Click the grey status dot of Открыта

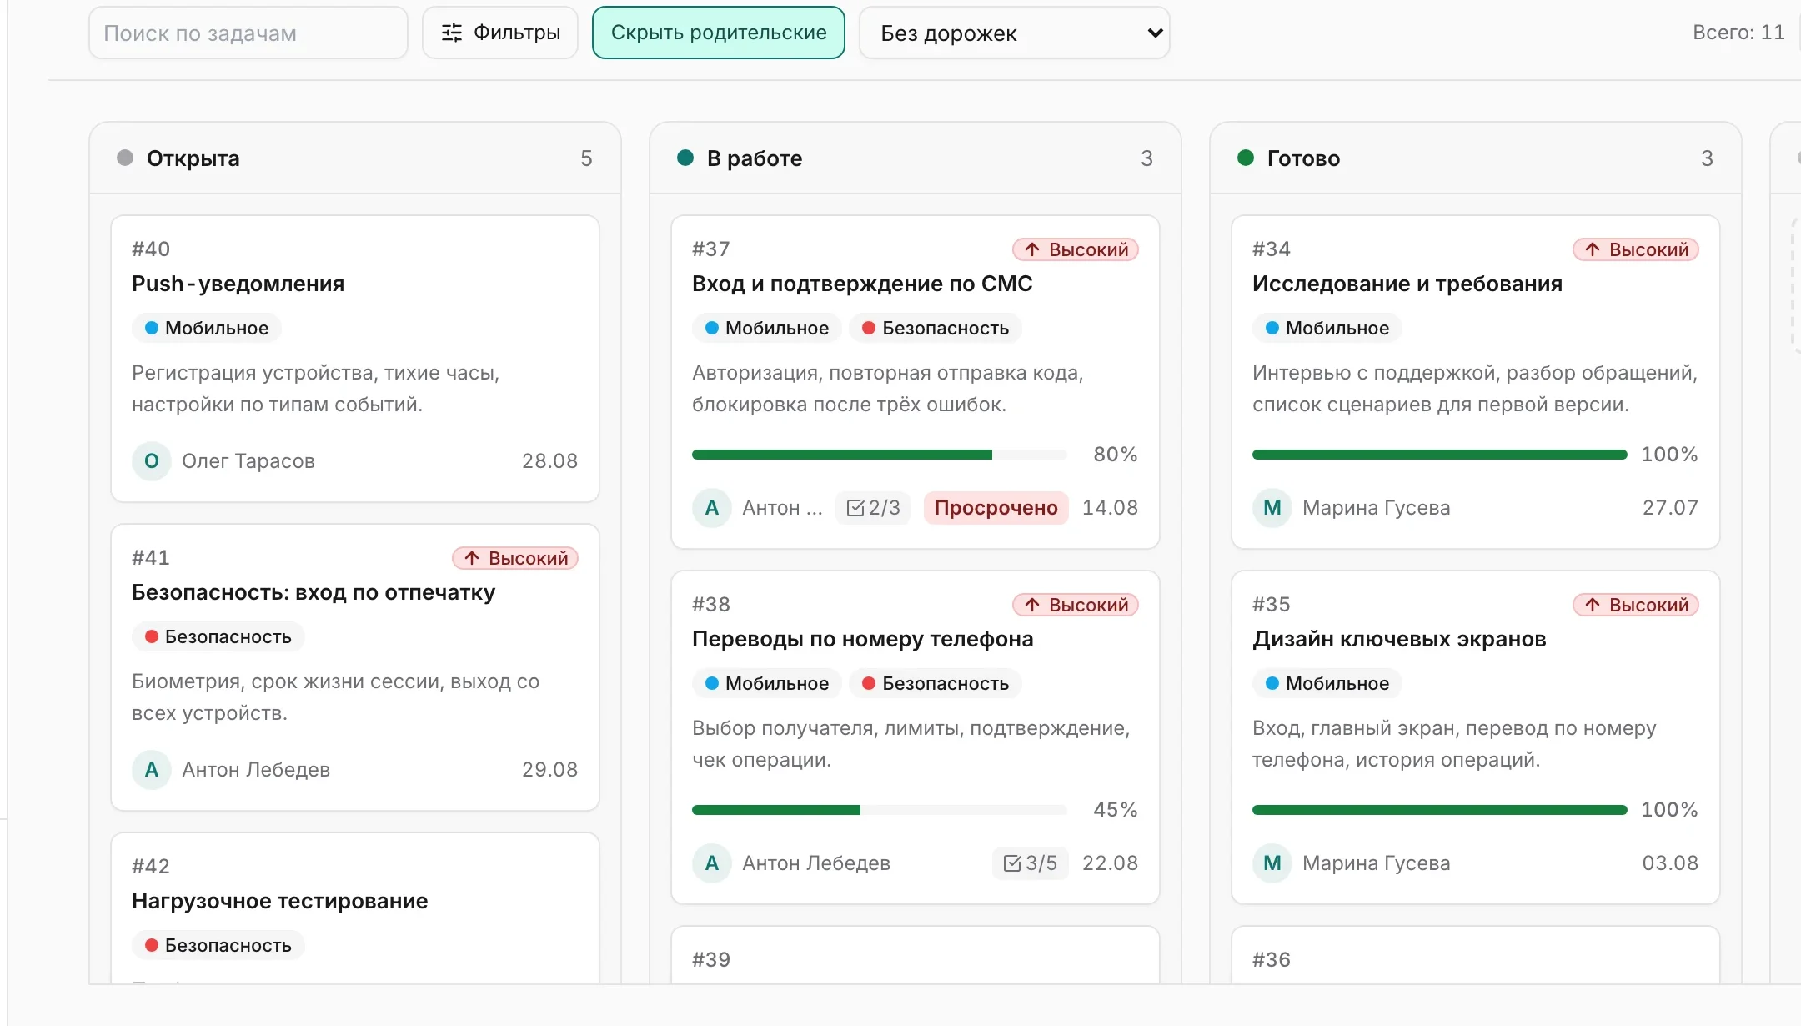125,158
